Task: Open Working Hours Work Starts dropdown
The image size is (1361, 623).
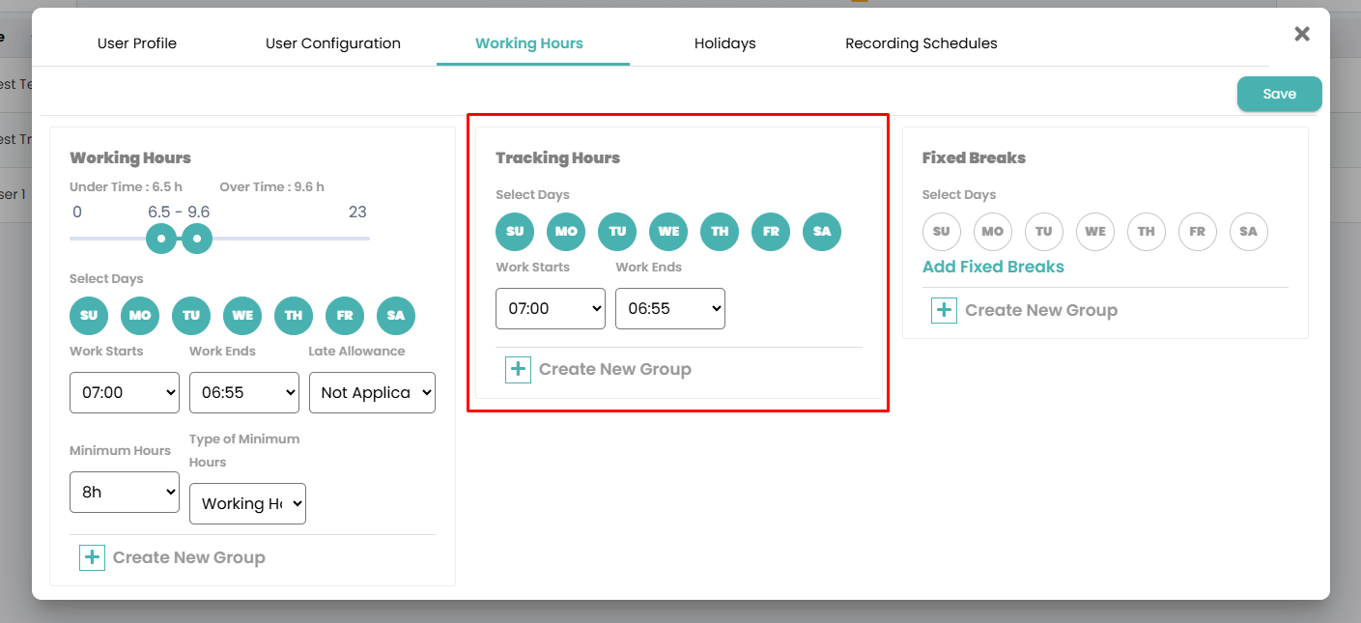Action: pyautogui.click(x=125, y=392)
